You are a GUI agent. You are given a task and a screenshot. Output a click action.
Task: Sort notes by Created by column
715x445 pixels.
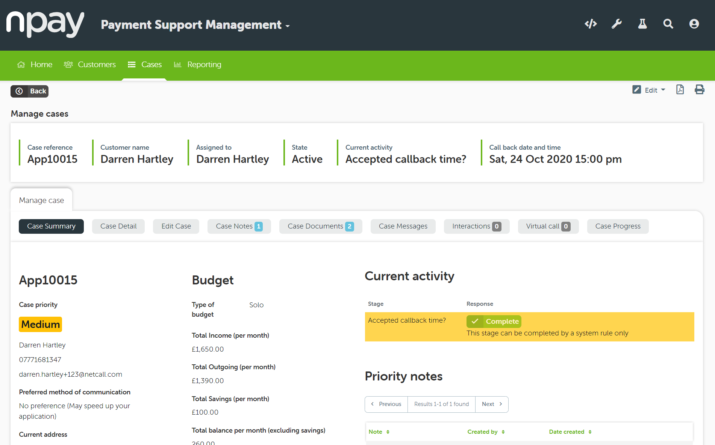(x=486, y=432)
